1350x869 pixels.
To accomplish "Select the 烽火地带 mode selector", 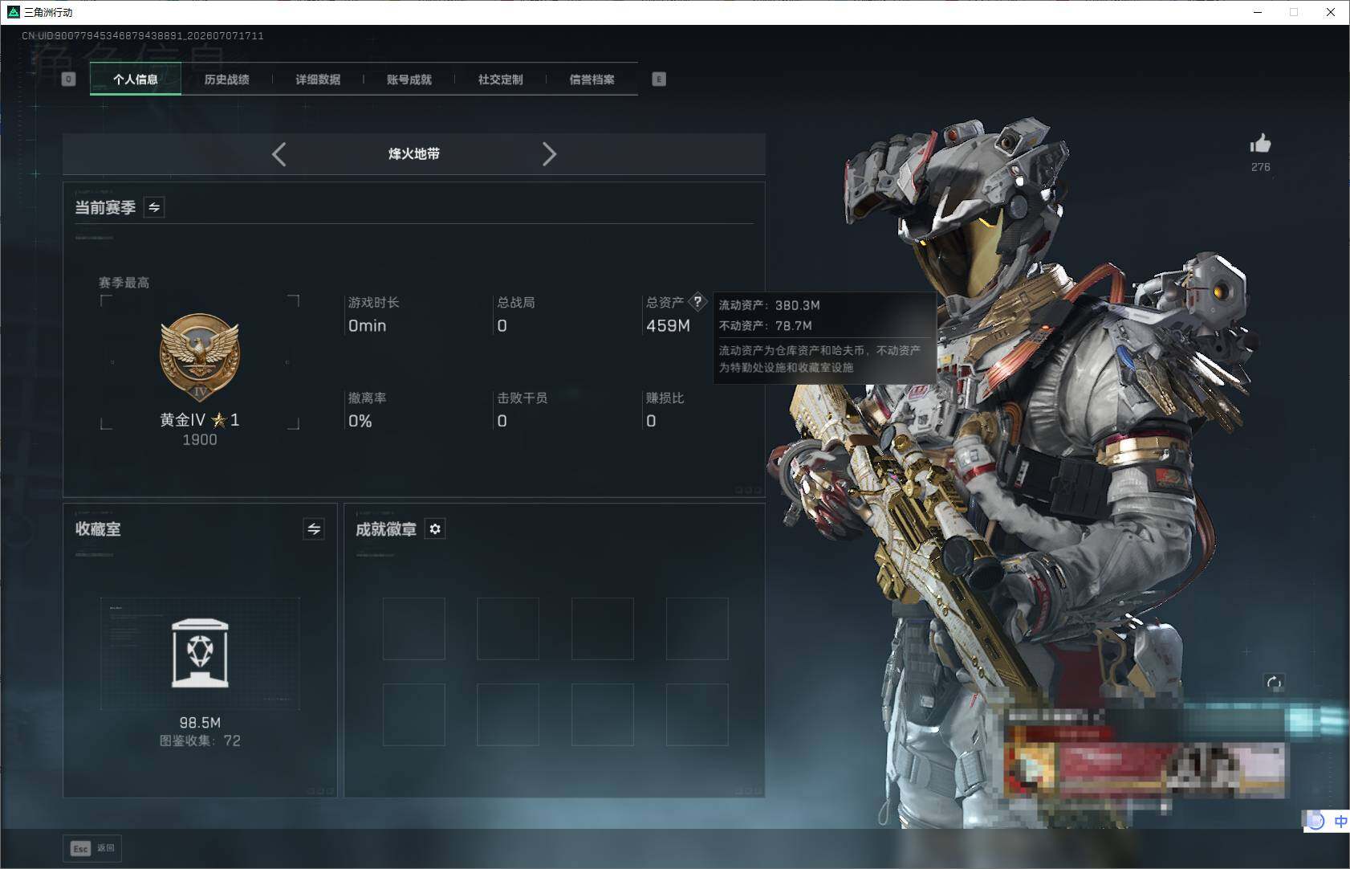I will coord(414,154).
